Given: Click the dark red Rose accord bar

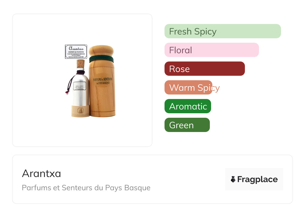Looking at the screenshot, I should [204, 69].
